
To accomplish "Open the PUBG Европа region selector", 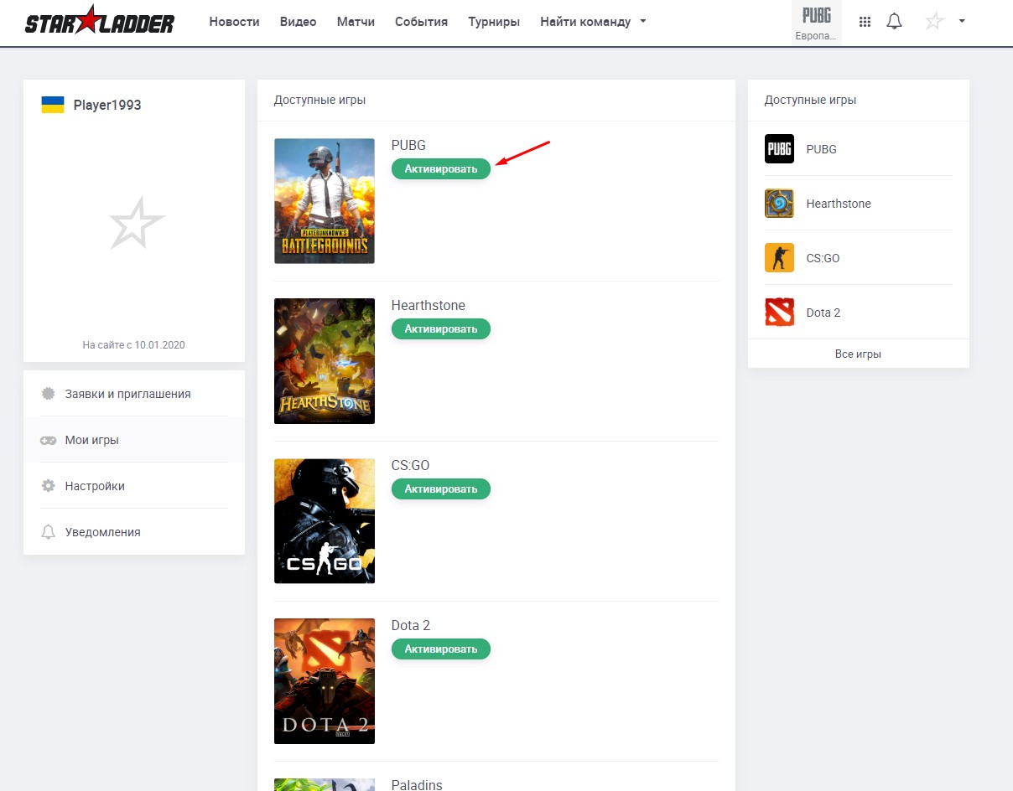I will click(x=816, y=23).
